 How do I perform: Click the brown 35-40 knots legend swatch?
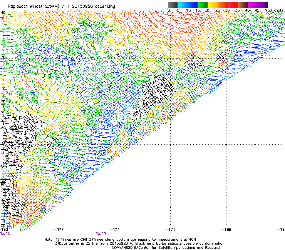click(243, 5)
